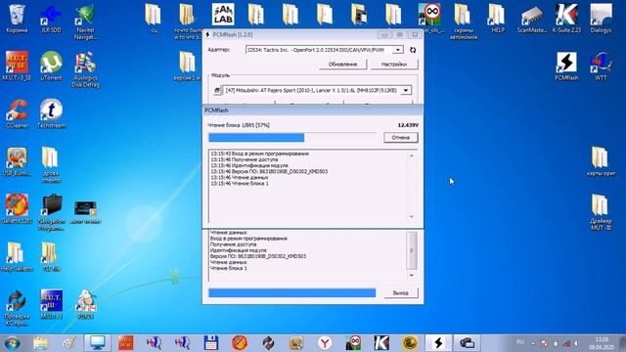Click the Windows Start button
Viewport: 626px width, 352px height.
[x=13, y=343]
